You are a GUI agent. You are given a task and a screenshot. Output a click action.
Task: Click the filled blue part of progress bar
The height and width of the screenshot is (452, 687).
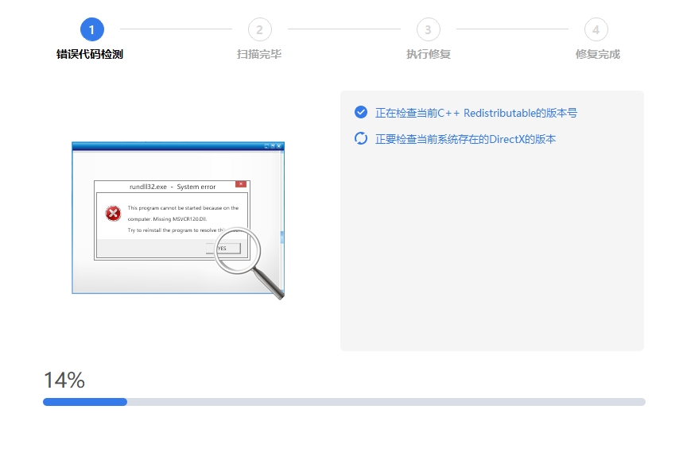click(x=85, y=402)
